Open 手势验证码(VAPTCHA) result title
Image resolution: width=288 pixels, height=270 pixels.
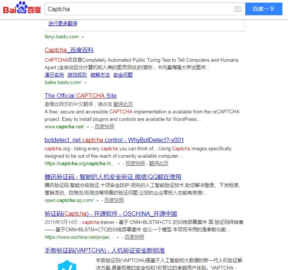coord(104,251)
